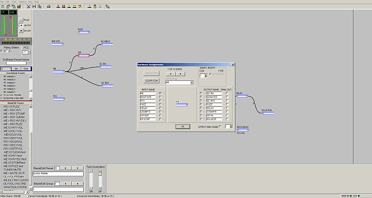Click the first toolbar icon at far left

click(2, 7)
